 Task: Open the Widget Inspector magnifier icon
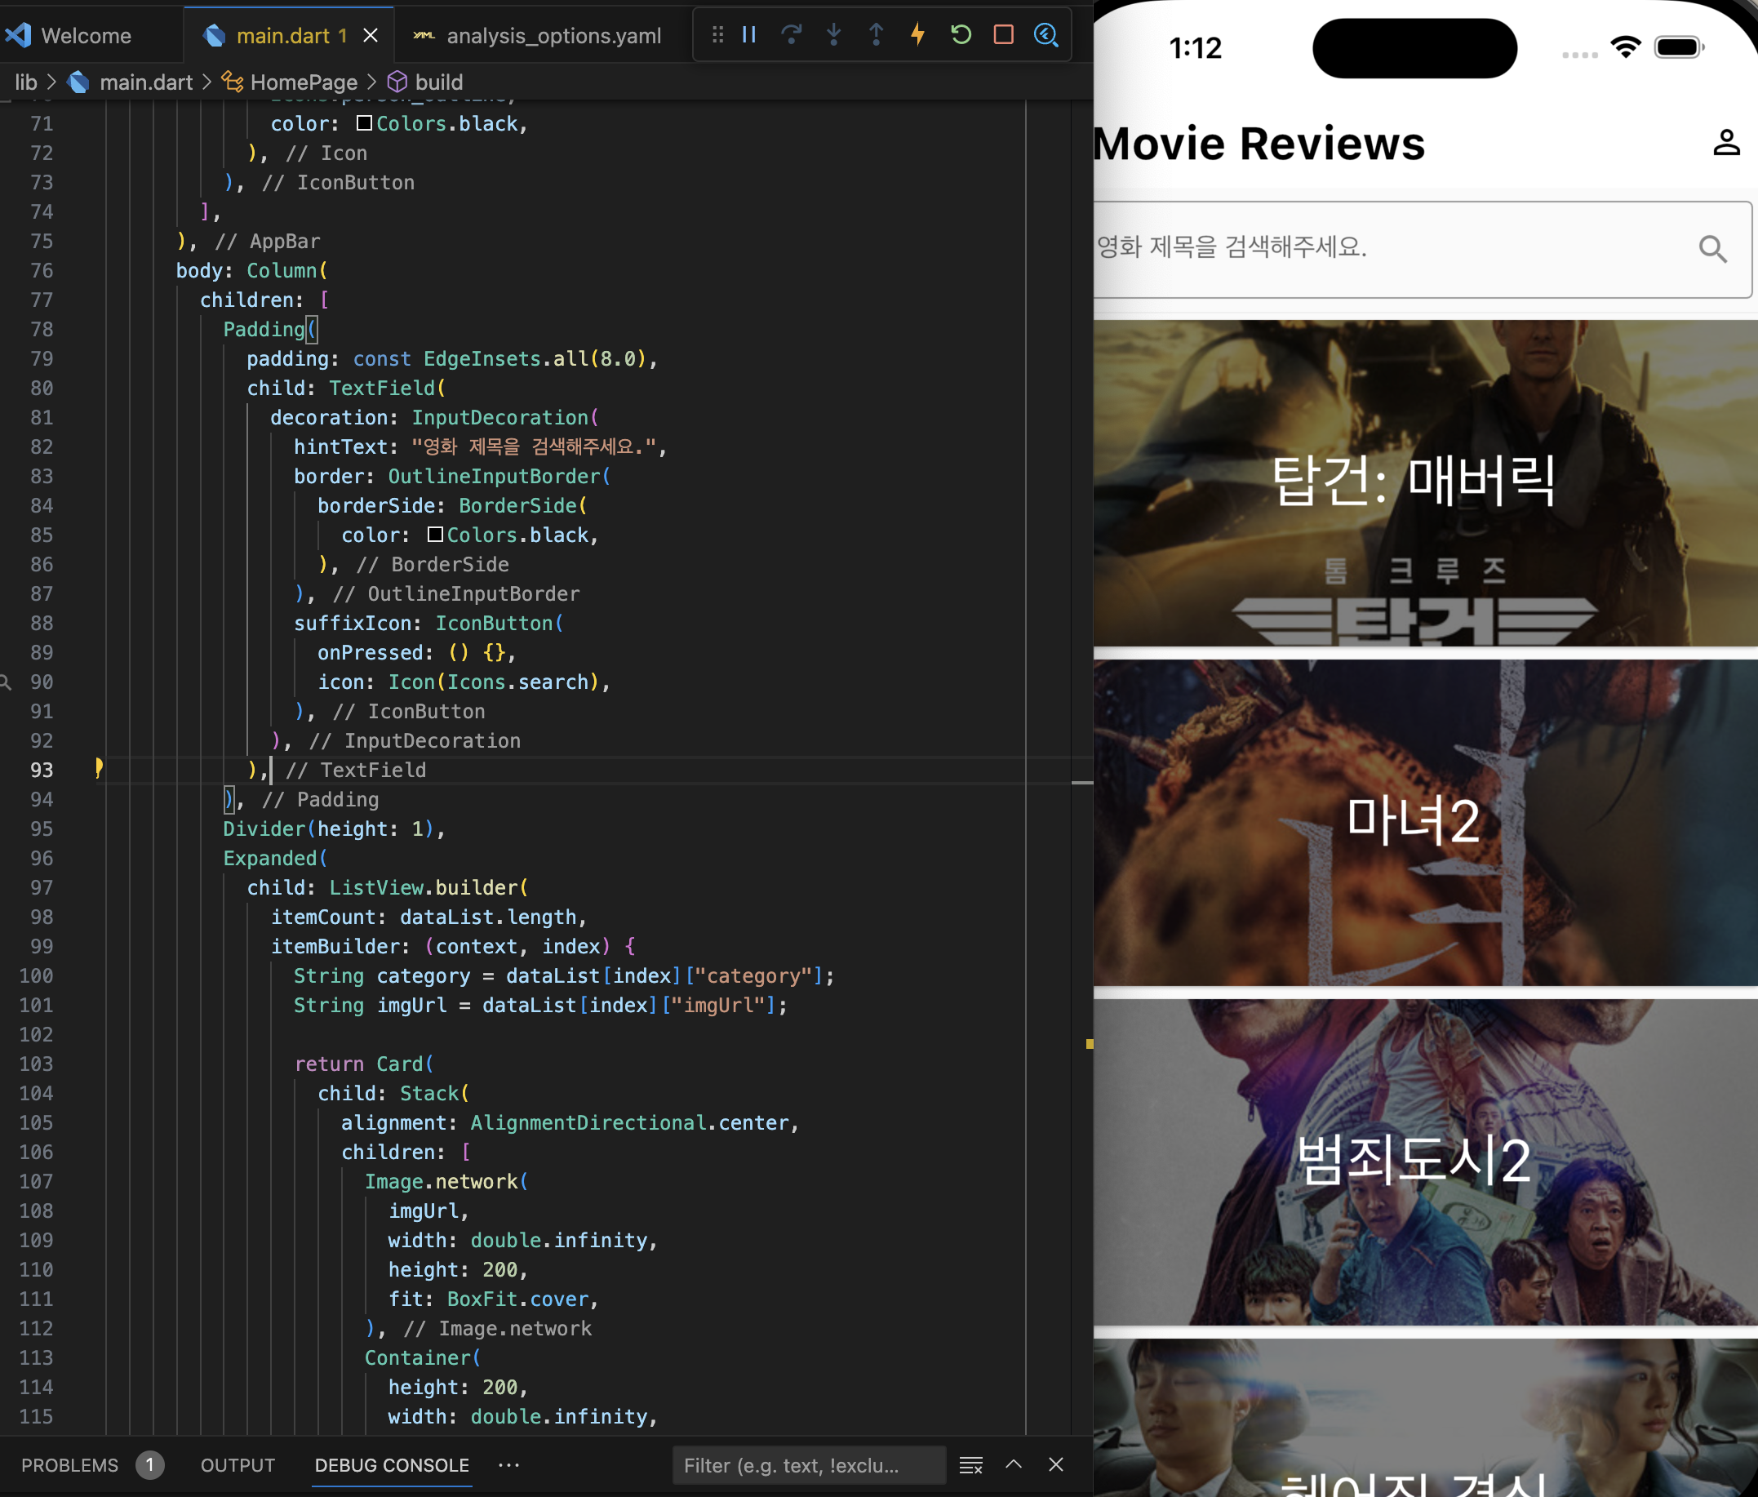[1046, 35]
